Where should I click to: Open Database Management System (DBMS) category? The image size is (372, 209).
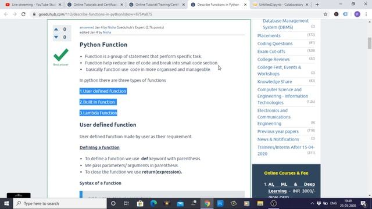click(285, 24)
